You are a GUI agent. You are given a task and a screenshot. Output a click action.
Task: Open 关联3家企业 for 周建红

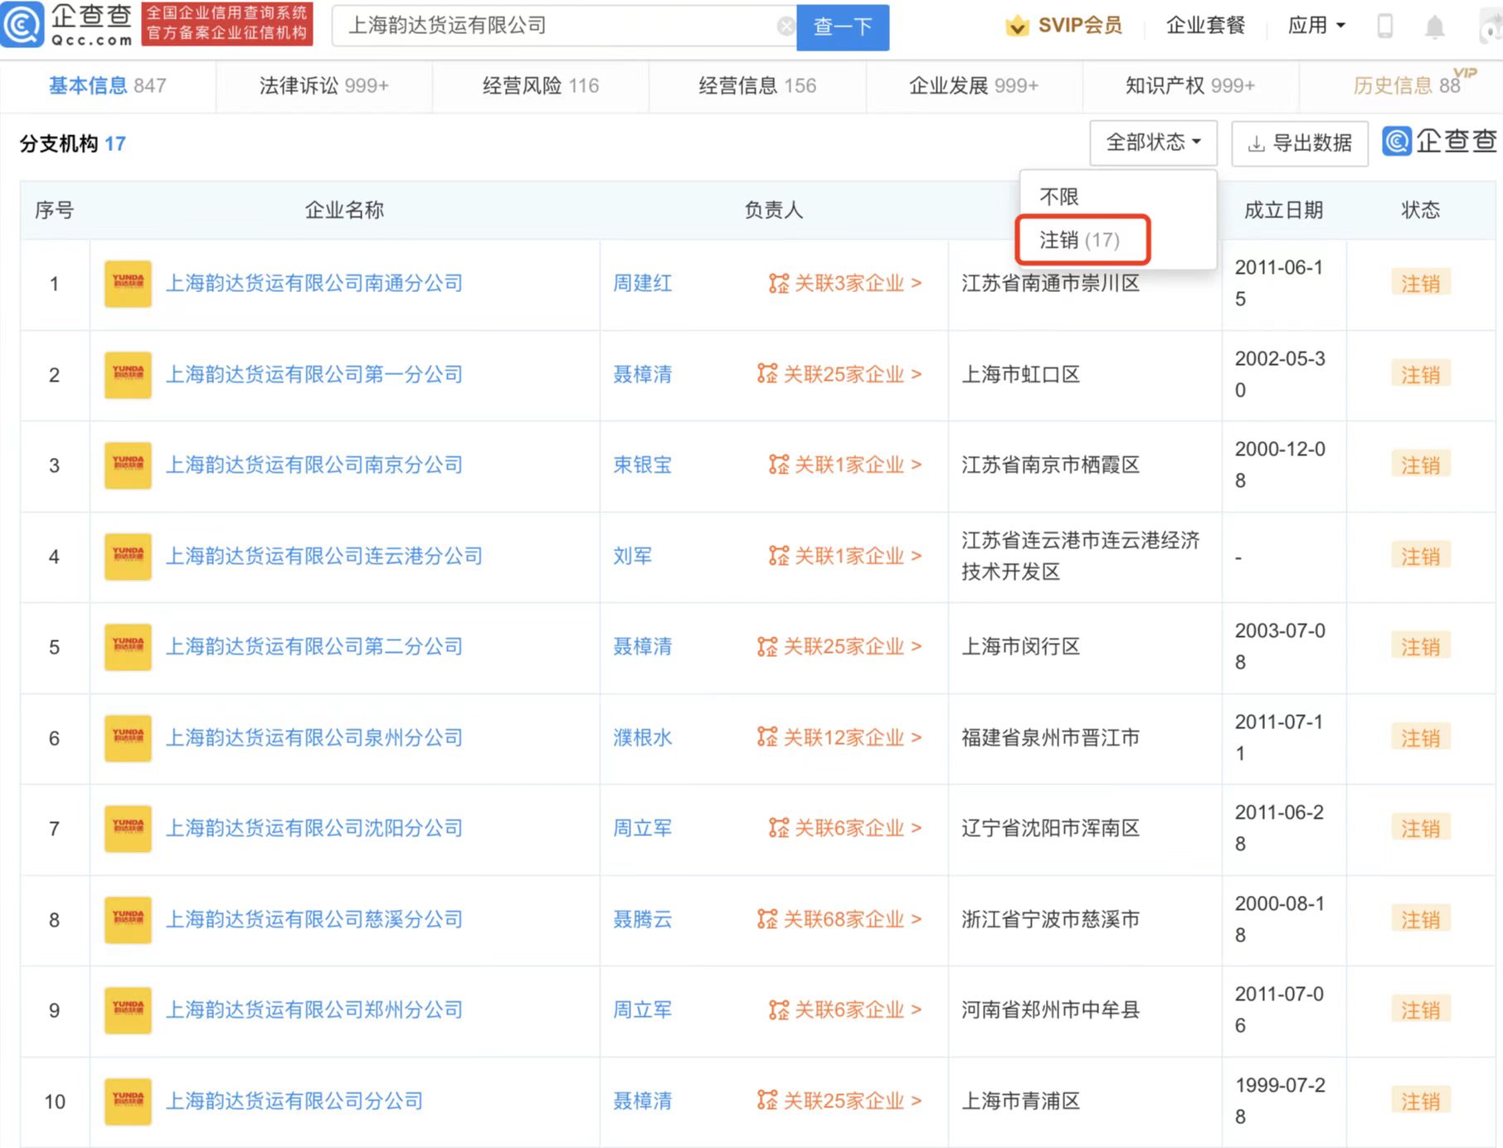[x=845, y=284]
